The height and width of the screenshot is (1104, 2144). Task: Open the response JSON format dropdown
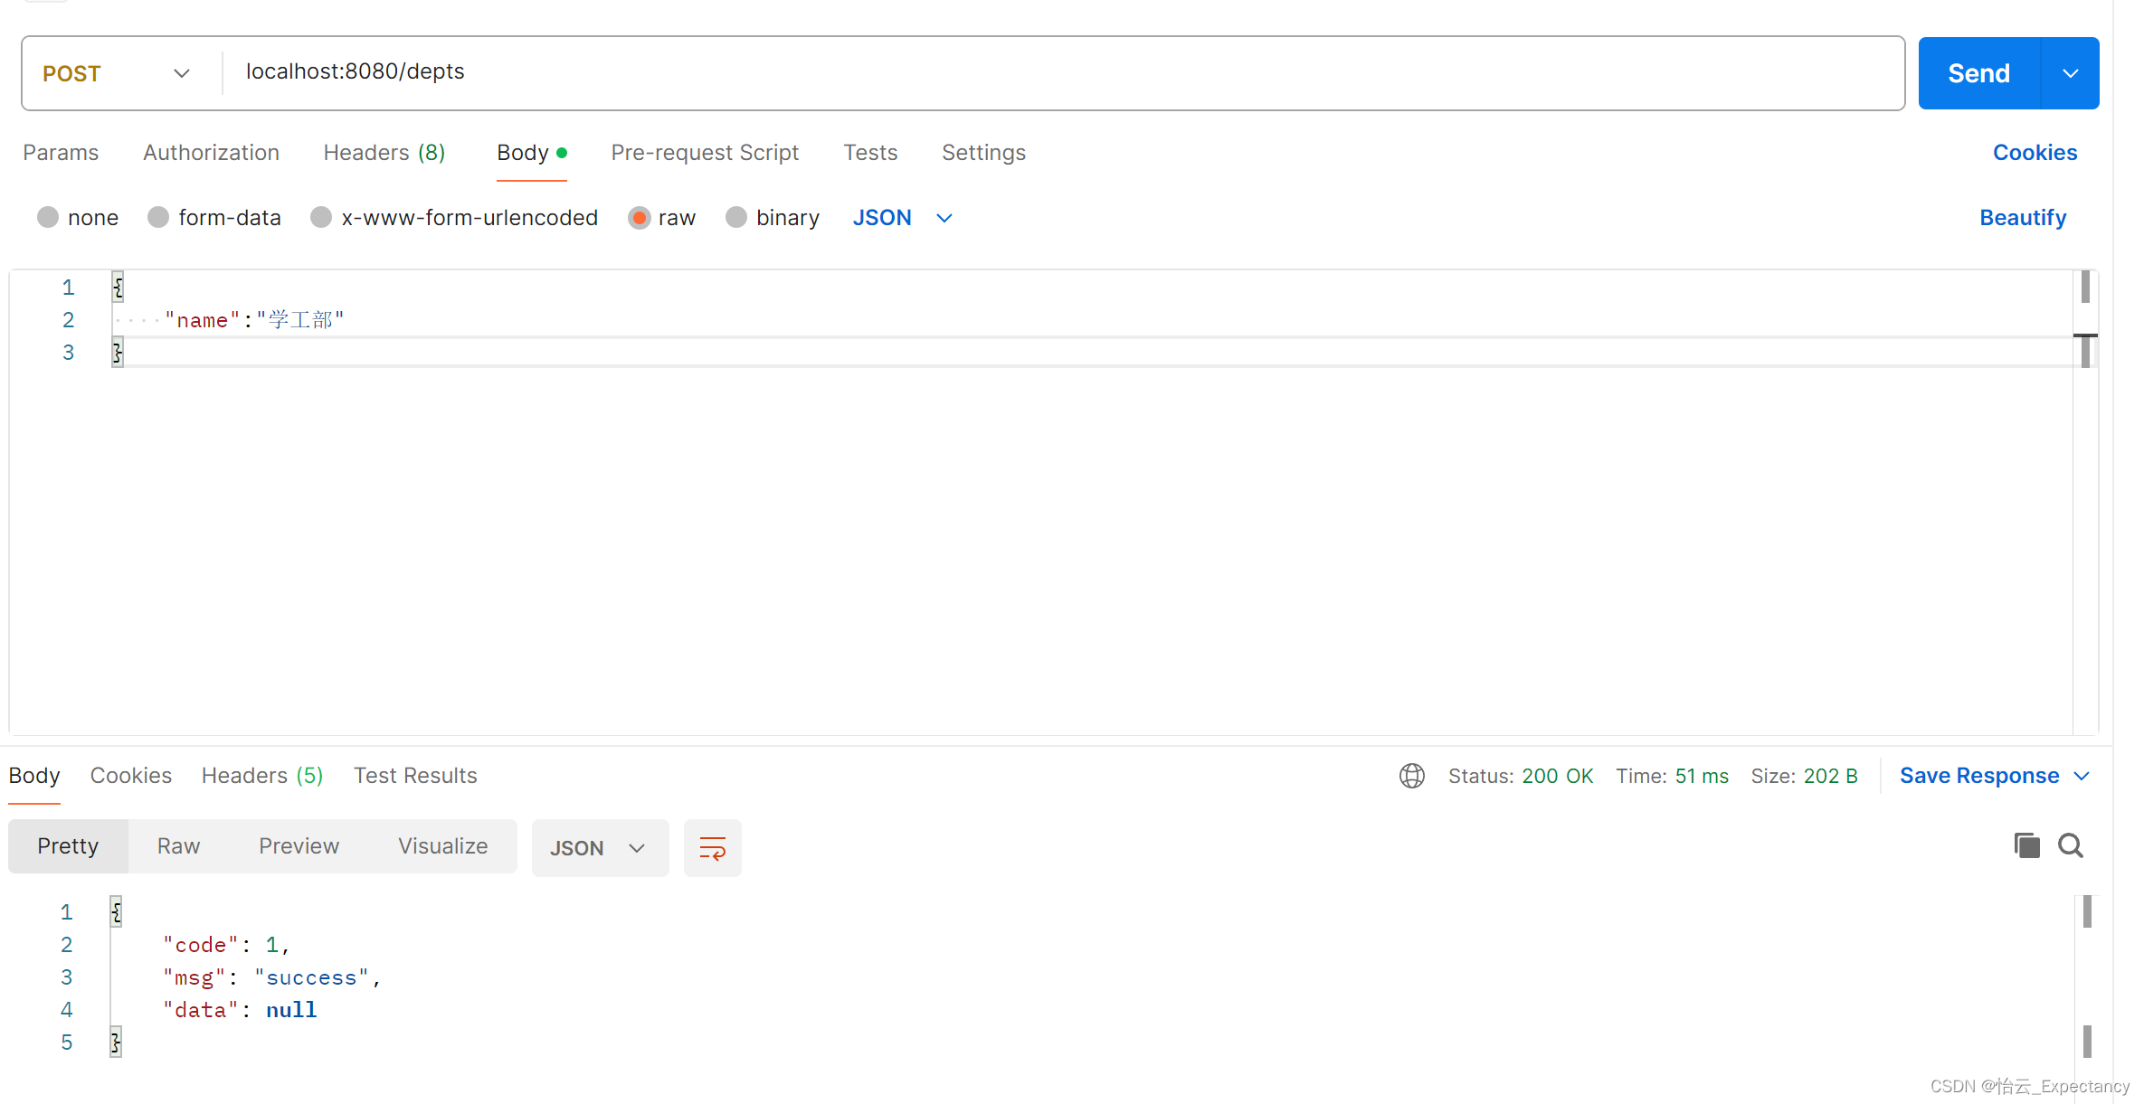598,847
